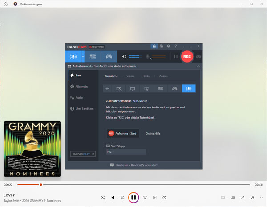This screenshot has width=267, height=207.
Task: Switch to the Audios tab
Action: (163, 76)
